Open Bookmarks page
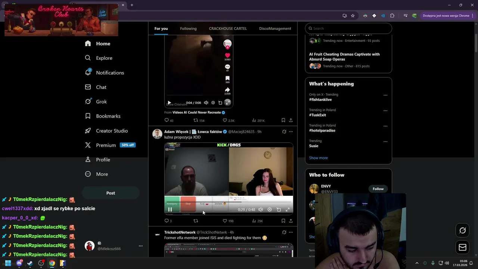The width and height of the screenshot is (478, 269). coord(103,116)
